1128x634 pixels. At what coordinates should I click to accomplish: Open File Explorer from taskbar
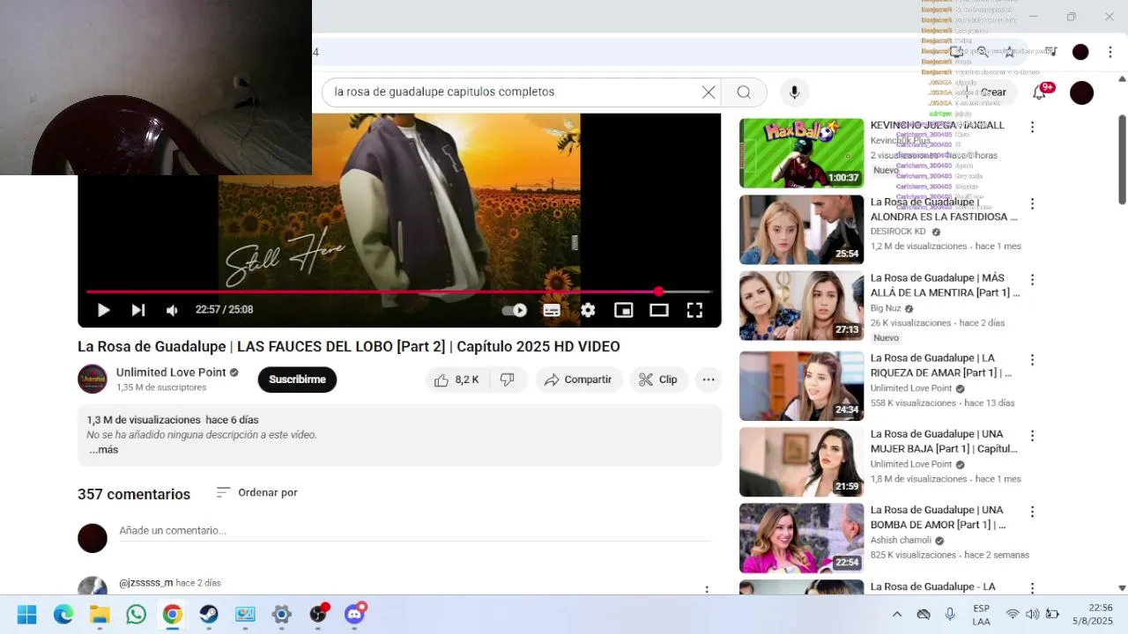pos(100,614)
